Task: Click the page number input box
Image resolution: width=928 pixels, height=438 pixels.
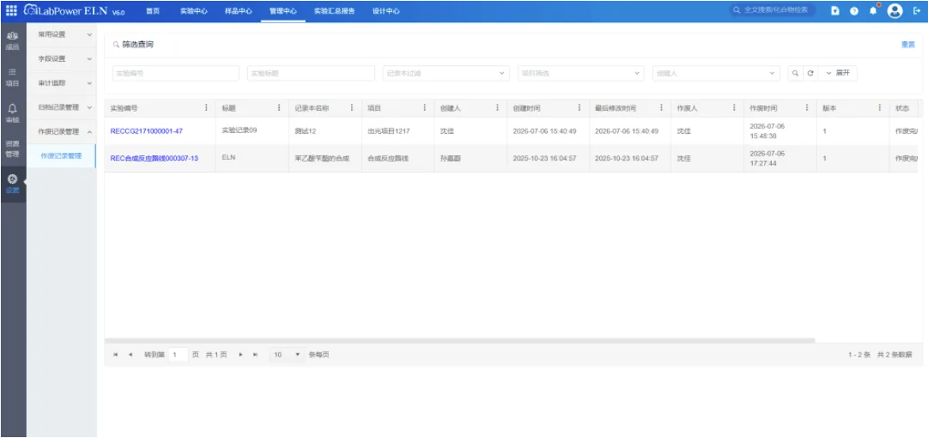Action: point(178,355)
